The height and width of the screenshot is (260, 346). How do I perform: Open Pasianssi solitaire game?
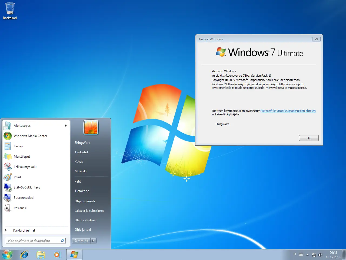pyautogui.click(x=20, y=208)
